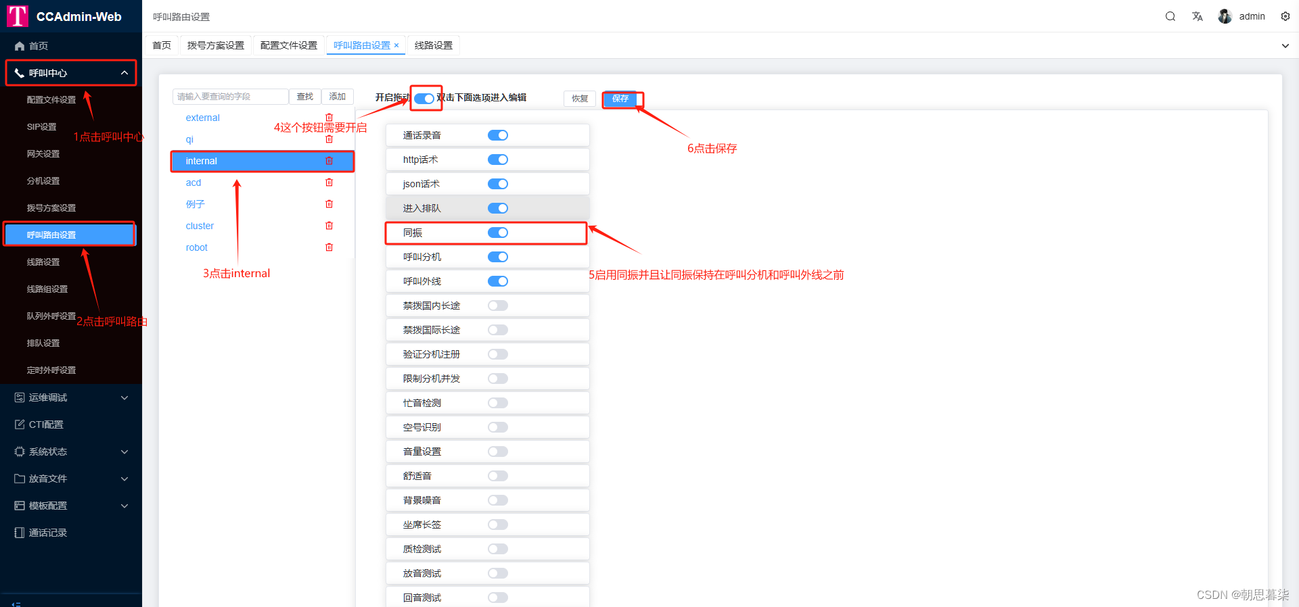
Task: Click the 保存 save button
Action: click(x=620, y=99)
